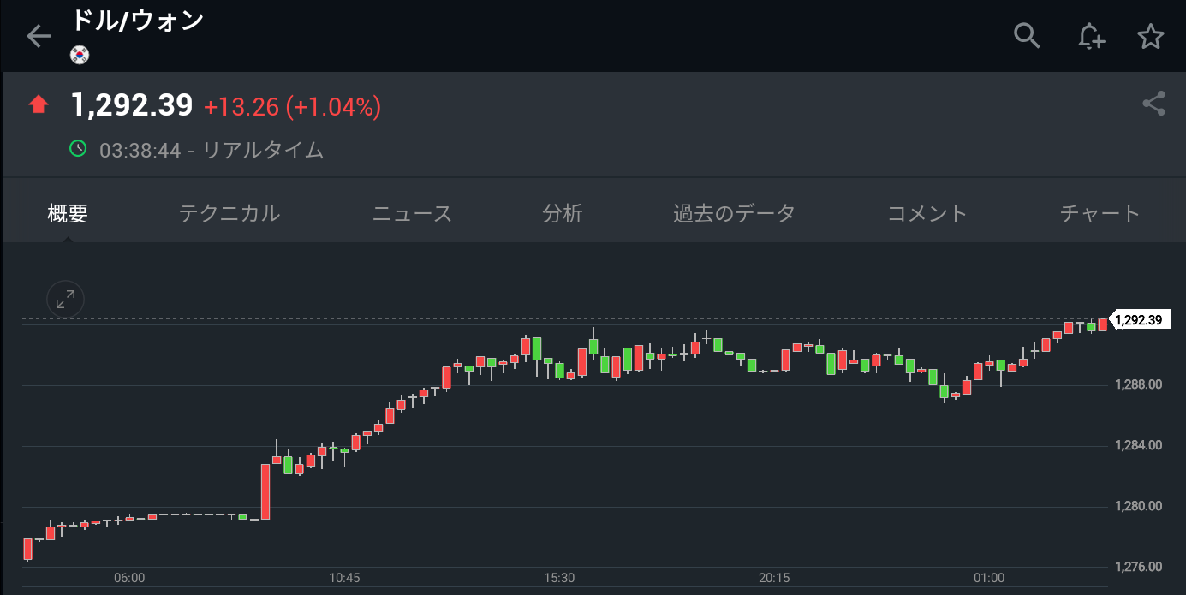Tap the green real-time clock icon
1186x595 pixels.
point(78,149)
